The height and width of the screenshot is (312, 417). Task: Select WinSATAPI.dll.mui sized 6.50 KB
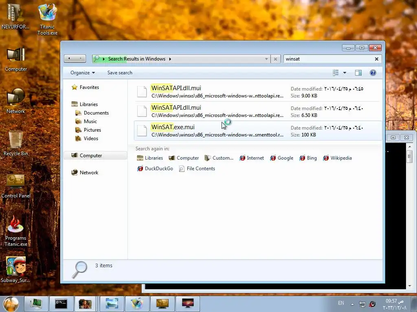click(x=257, y=111)
